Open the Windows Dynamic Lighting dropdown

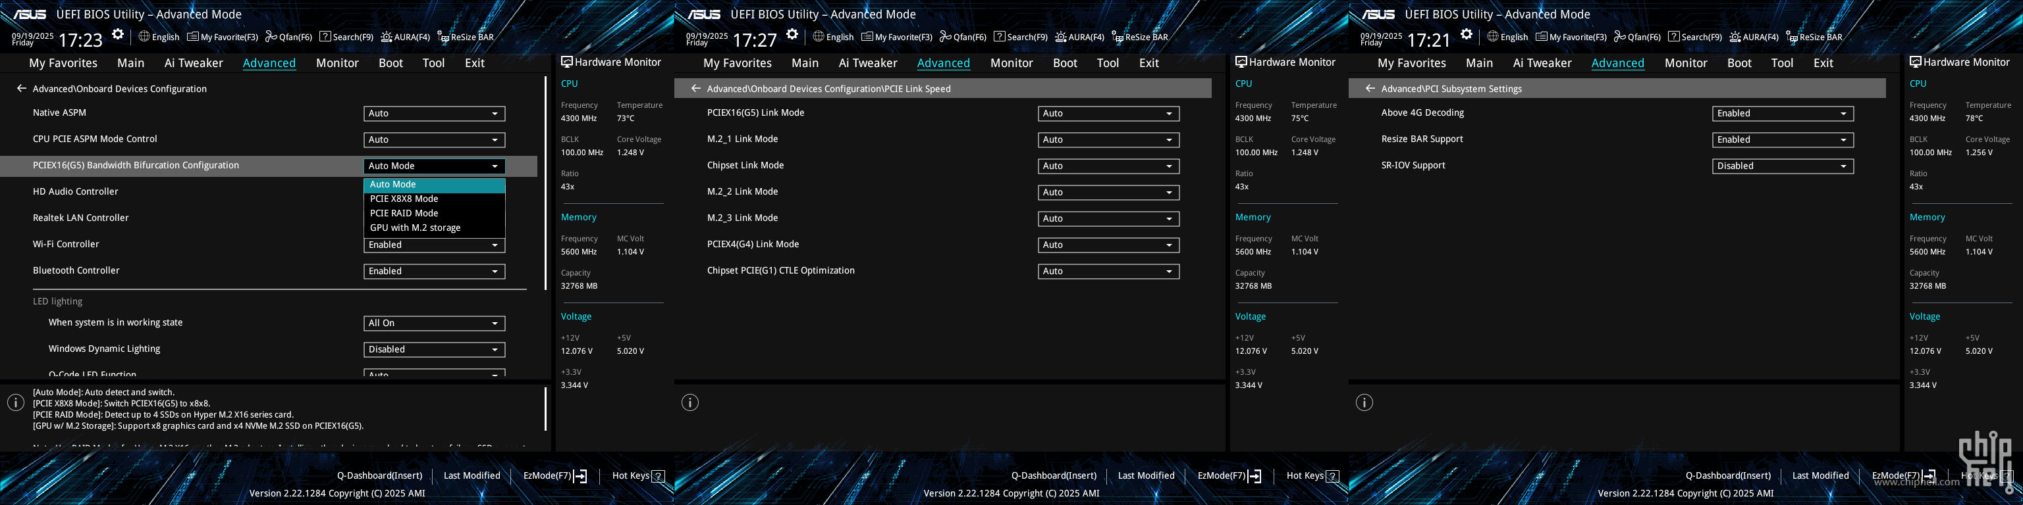pyautogui.click(x=434, y=350)
